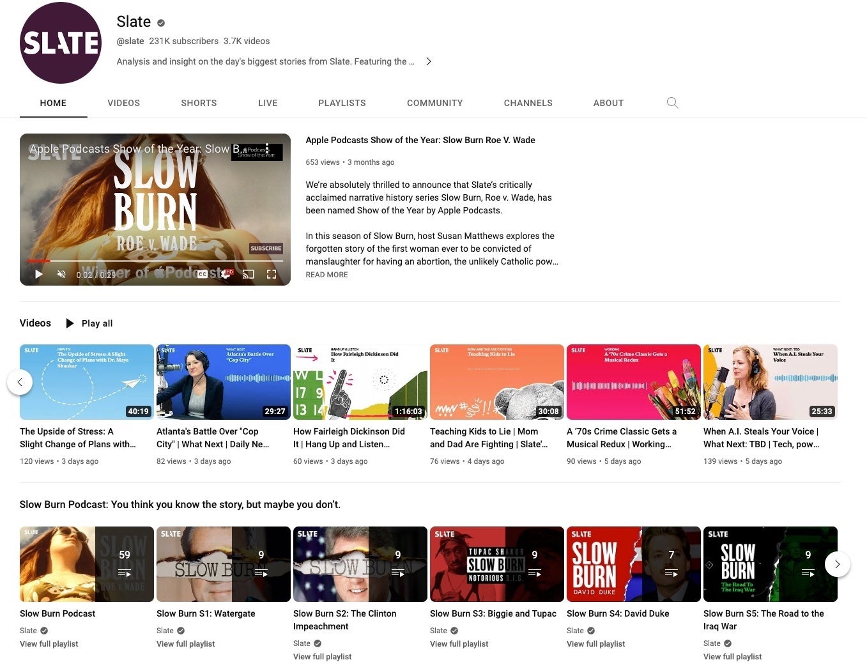Click the red progress bar on the player
Image resolution: width=867 pixels, height=669 pixels.
click(38, 261)
